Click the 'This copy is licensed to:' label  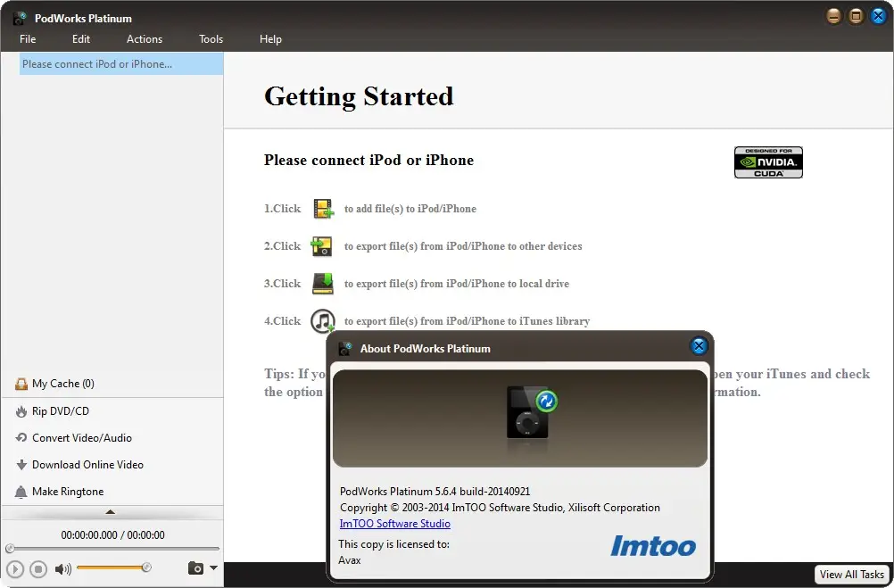click(x=394, y=544)
